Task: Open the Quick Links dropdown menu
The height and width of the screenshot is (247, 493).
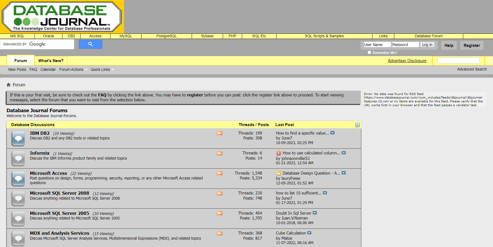Action: click(x=102, y=69)
